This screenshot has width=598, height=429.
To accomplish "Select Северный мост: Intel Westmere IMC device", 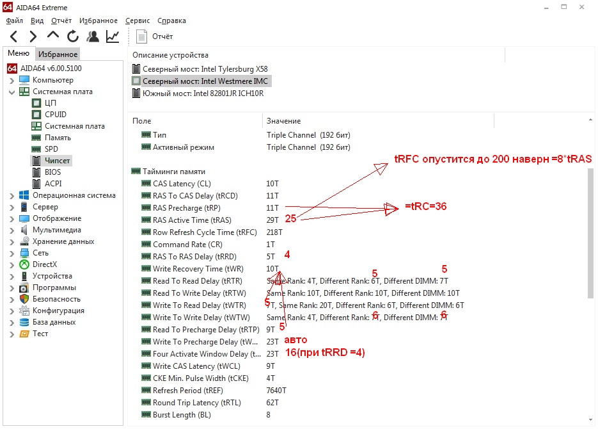I will click(201, 81).
